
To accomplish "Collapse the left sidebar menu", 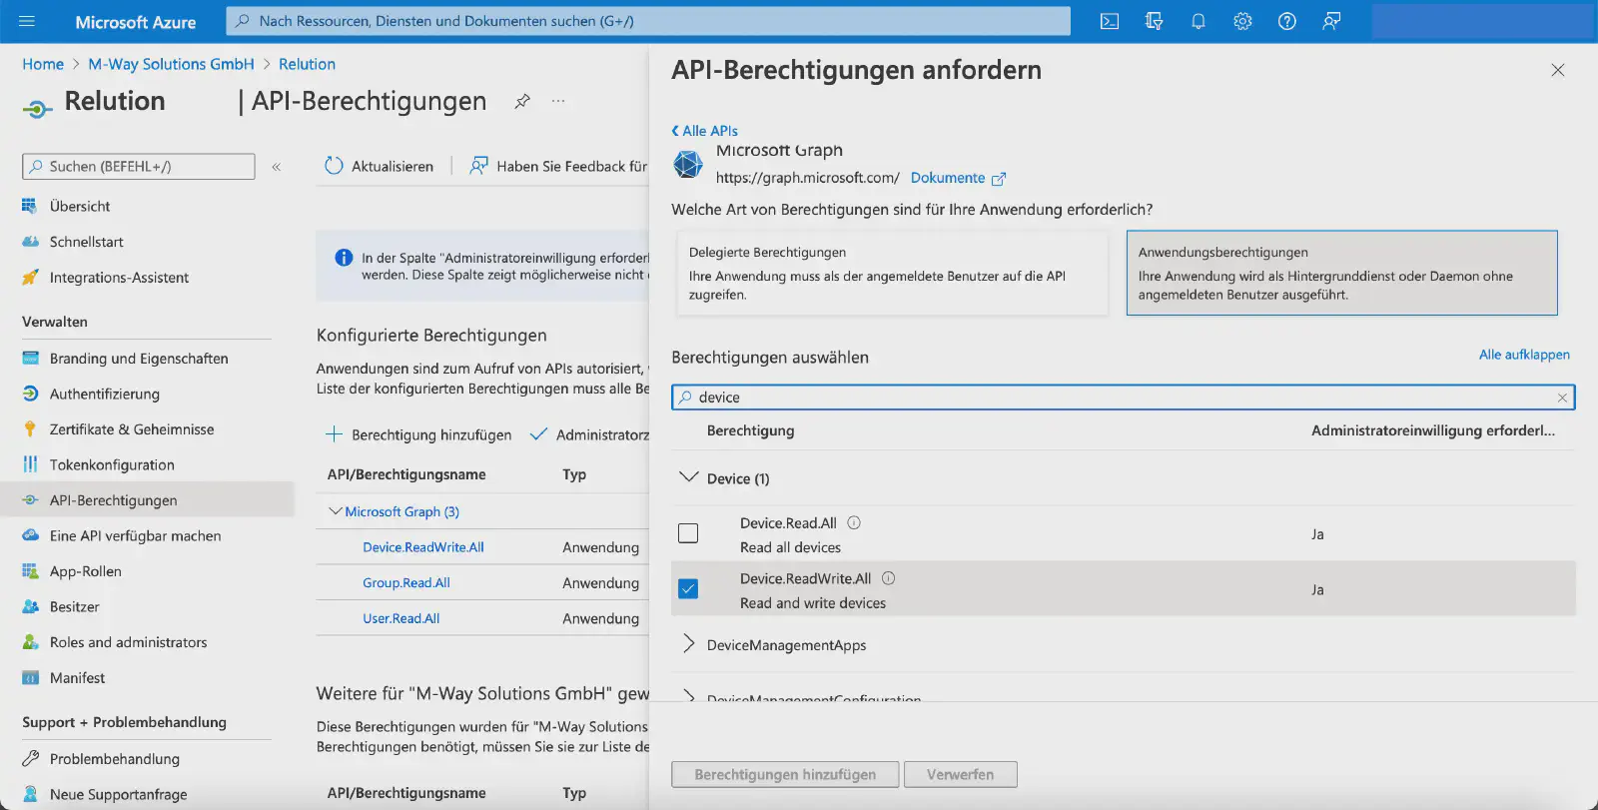I will pos(277,167).
